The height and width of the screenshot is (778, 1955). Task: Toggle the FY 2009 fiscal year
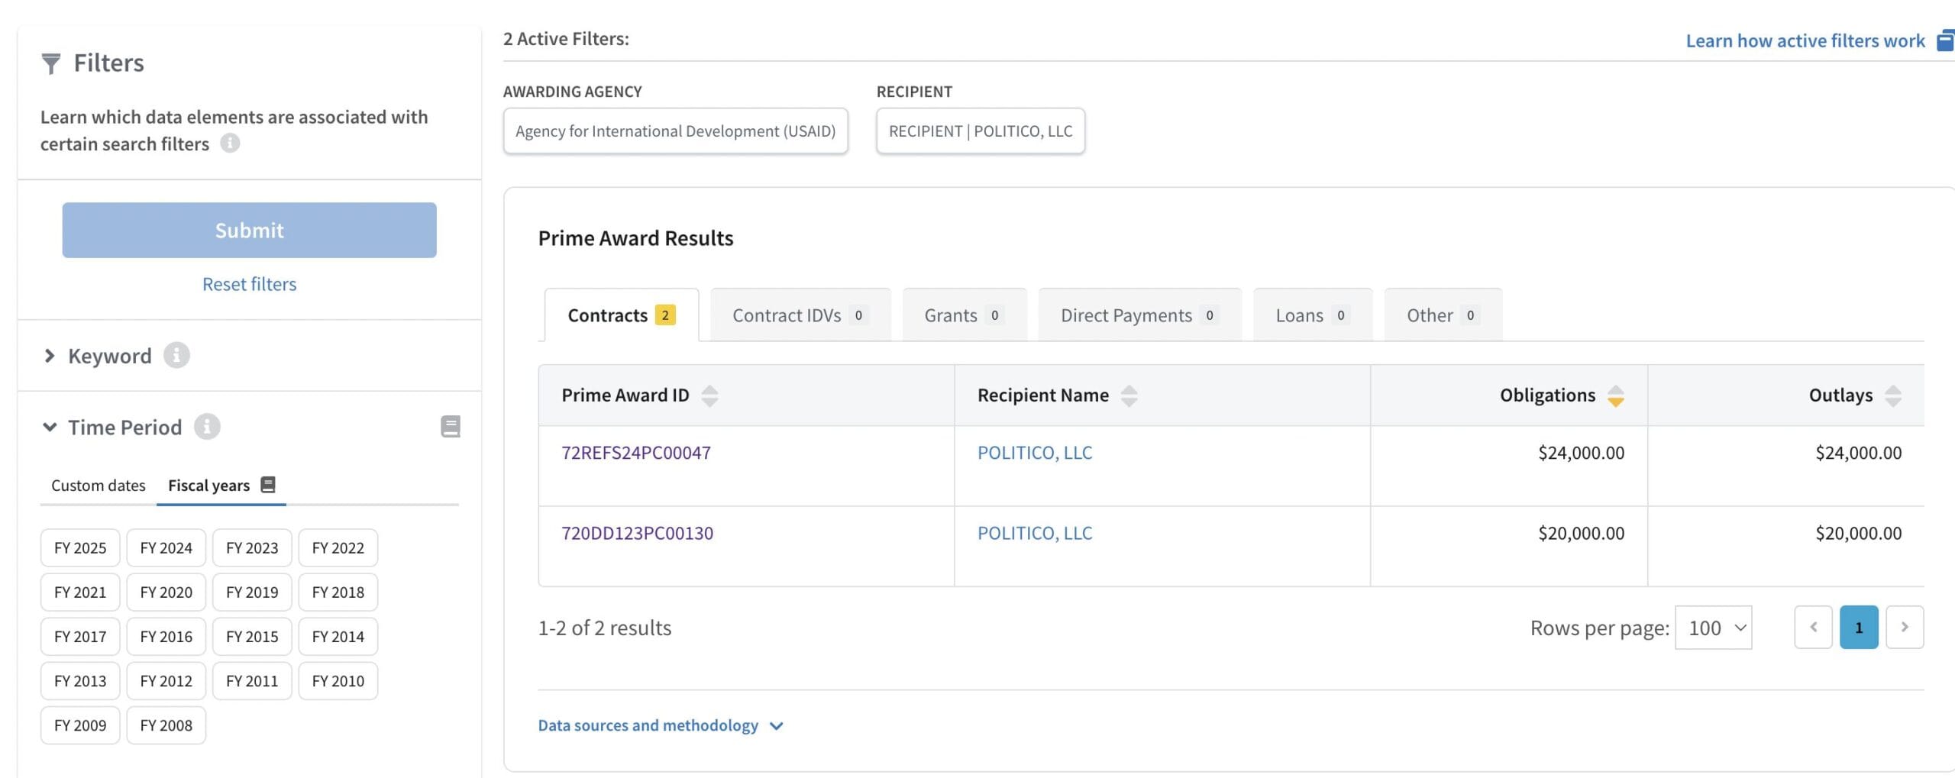[80, 725]
